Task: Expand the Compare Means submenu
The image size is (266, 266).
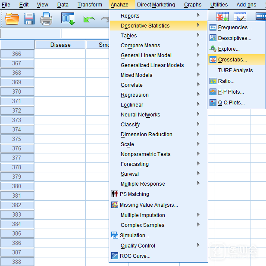Action: [x=140, y=46]
